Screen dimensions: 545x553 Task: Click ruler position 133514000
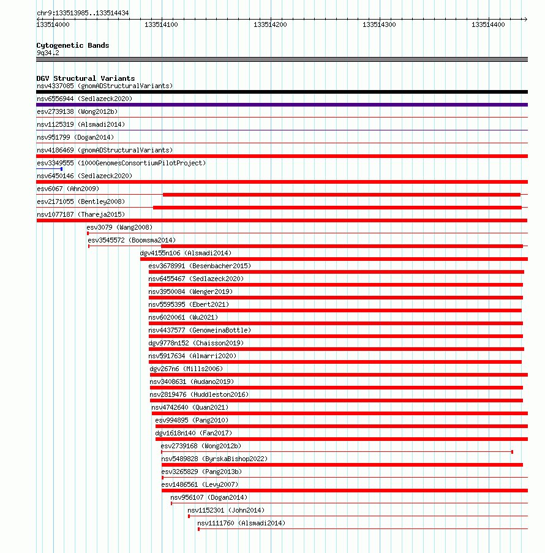click(x=53, y=24)
